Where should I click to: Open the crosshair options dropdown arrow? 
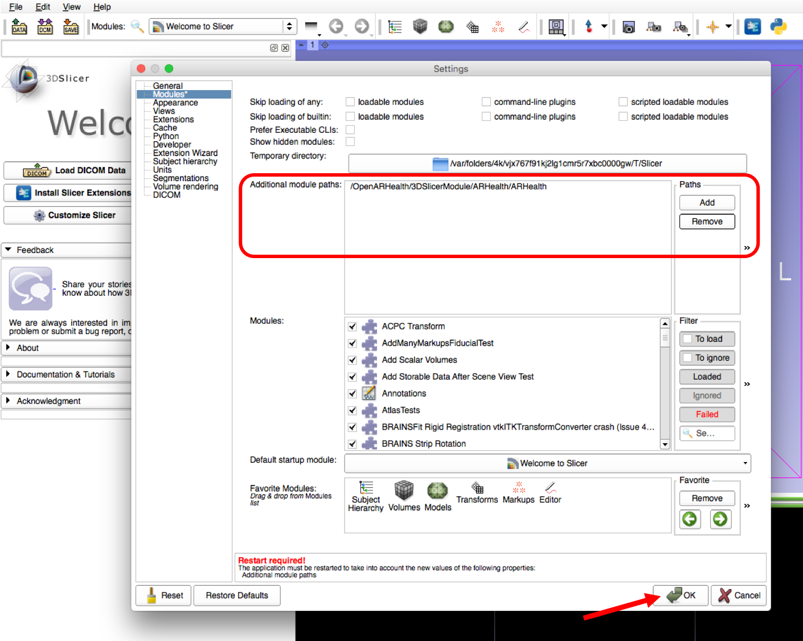click(x=728, y=26)
